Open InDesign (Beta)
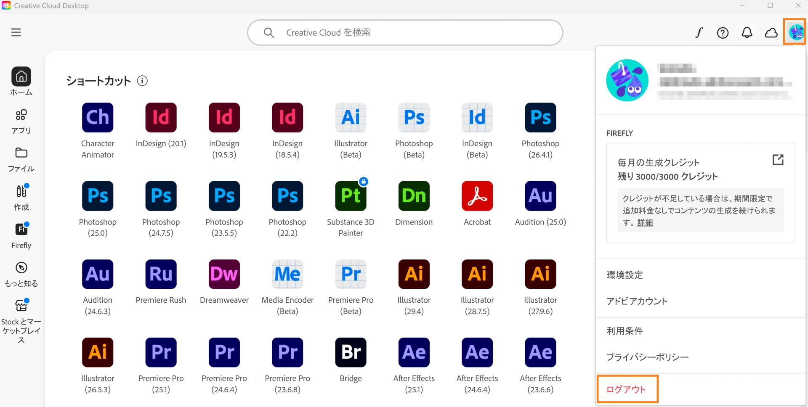This screenshot has height=407, width=808. pyautogui.click(x=477, y=118)
